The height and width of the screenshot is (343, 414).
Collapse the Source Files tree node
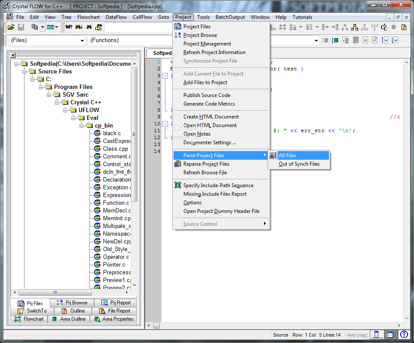[24, 71]
